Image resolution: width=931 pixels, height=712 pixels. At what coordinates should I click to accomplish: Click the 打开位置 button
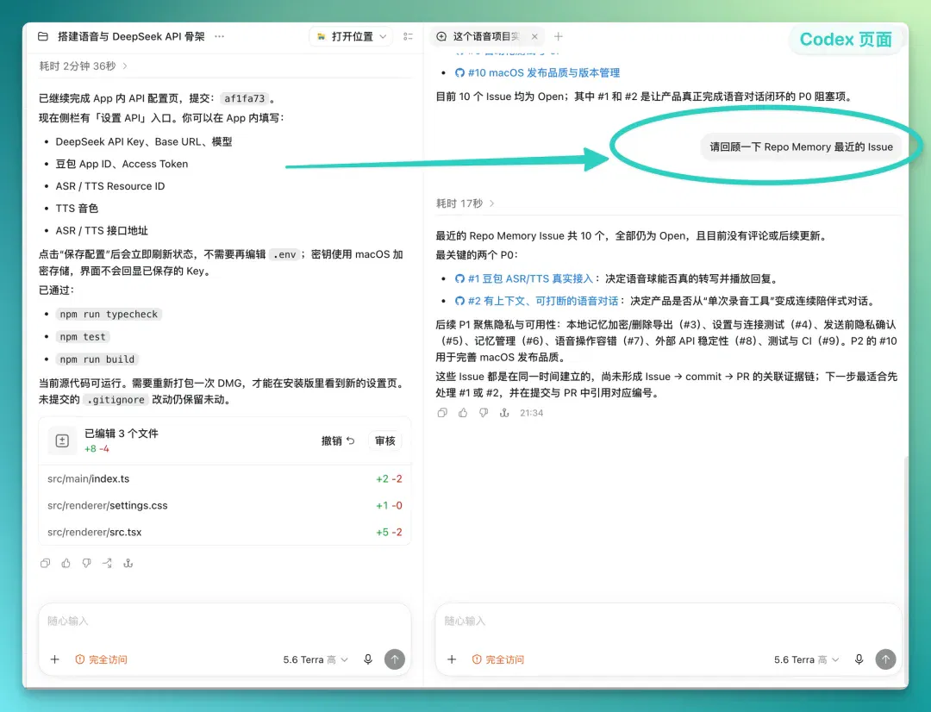click(x=351, y=37)
